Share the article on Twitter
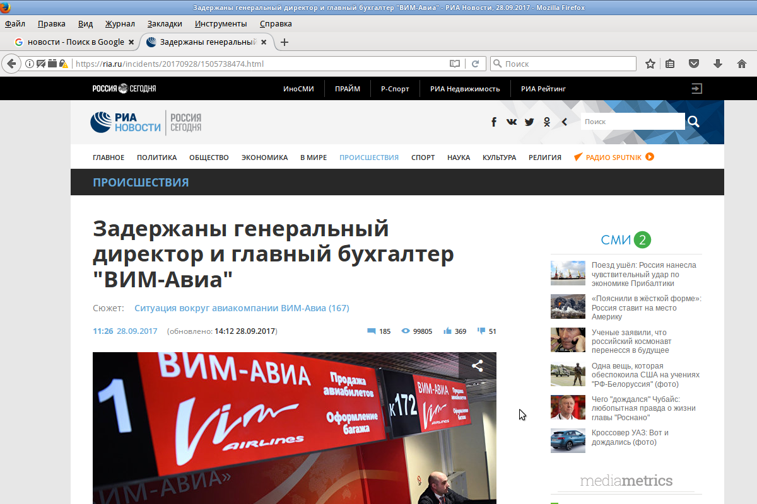The image size is (757, 504). (x=529, y=122)
